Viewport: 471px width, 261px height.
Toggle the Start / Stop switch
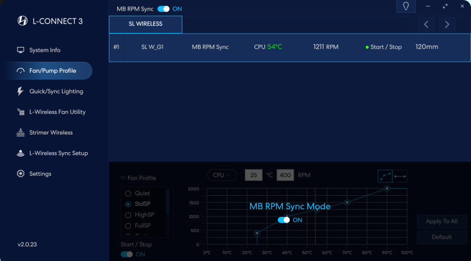pos(127,255)
